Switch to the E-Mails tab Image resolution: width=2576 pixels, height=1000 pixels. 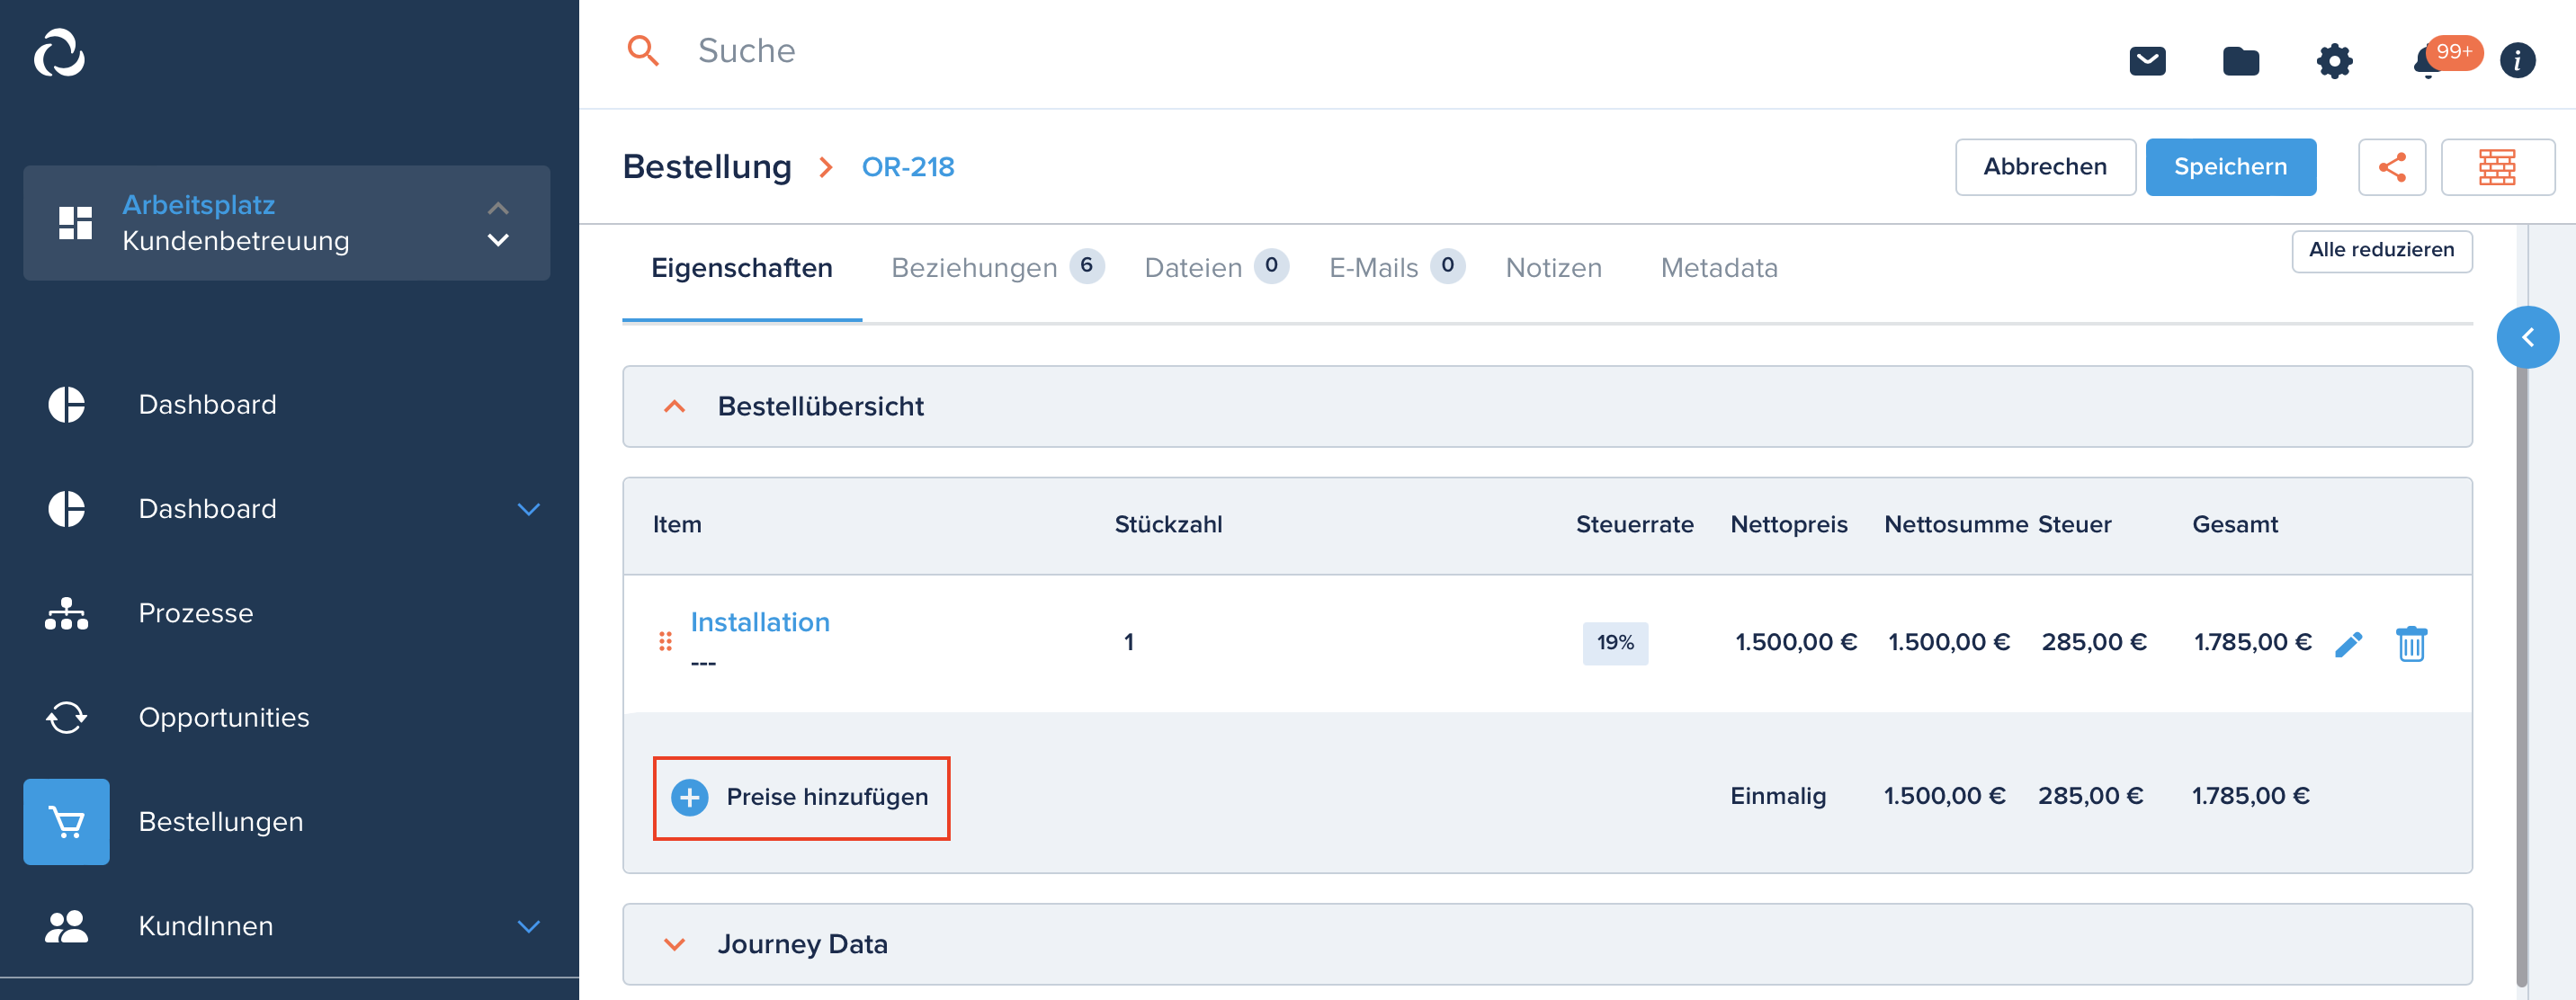[x=1396, y=268]
